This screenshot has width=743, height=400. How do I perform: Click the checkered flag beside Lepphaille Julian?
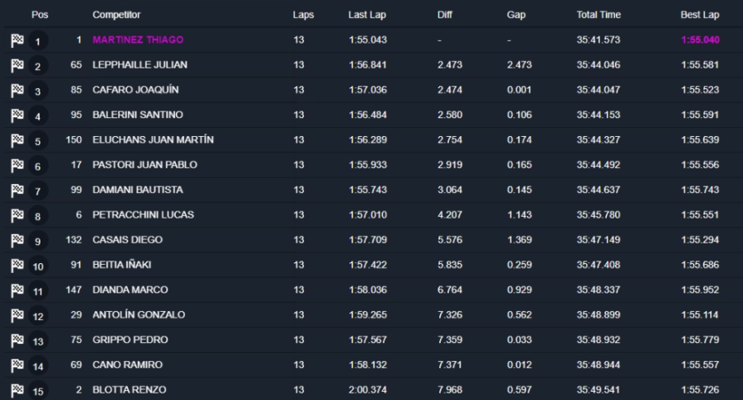pyautogui.click(x=17, y=65)
